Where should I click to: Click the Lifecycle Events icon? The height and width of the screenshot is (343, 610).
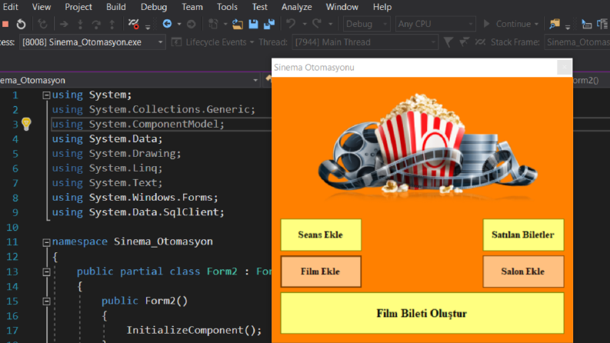[x=176, y=42]
